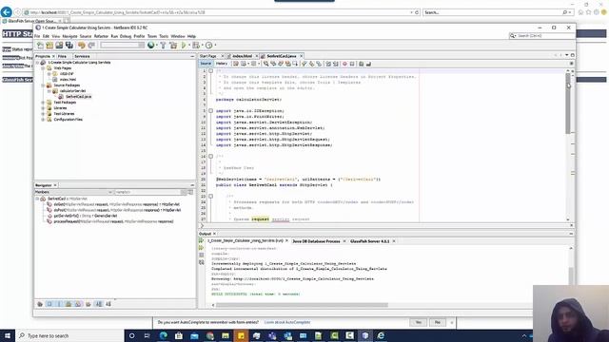Click the NetBeans Search field
Screen dimensions: 609x342
[x=541, y=36]
